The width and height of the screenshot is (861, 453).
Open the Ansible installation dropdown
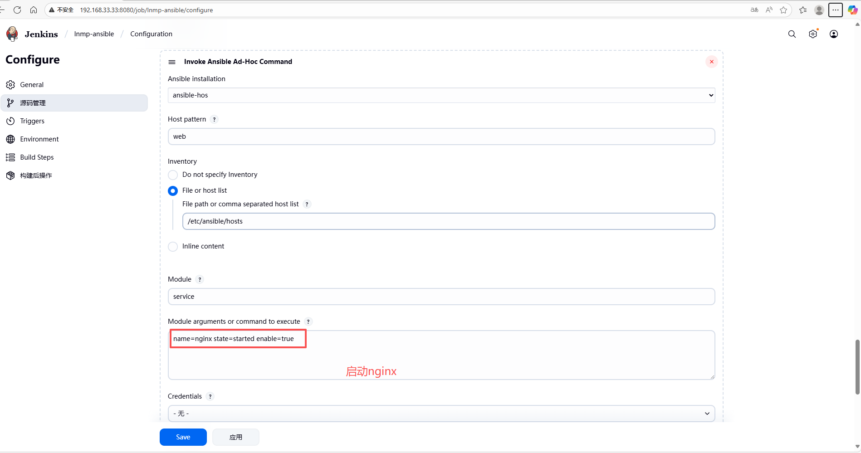pyautogui.click(x=441, y=95)
